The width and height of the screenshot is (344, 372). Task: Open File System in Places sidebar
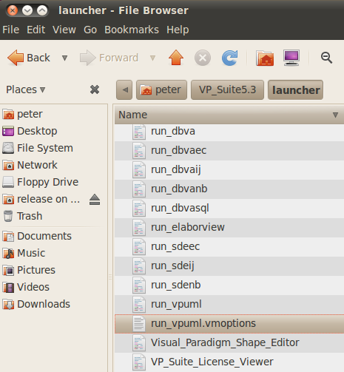54,148
